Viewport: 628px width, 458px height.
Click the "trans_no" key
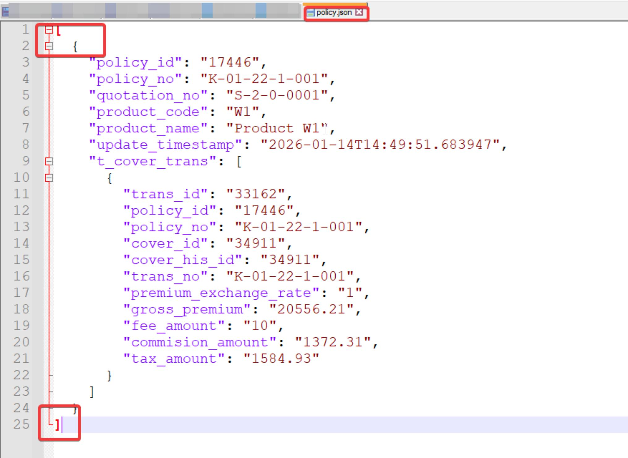(165, 276)
